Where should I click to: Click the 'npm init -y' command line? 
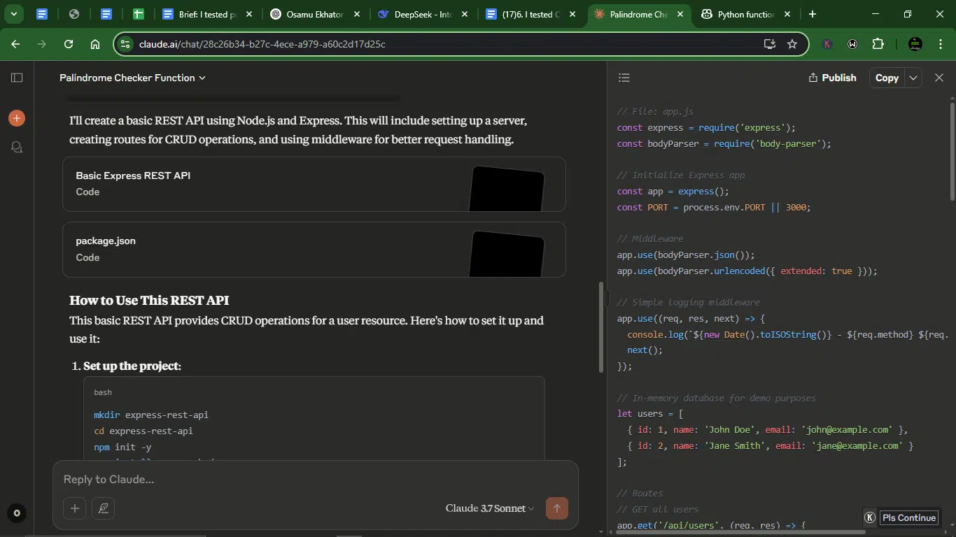click(122, 447)
